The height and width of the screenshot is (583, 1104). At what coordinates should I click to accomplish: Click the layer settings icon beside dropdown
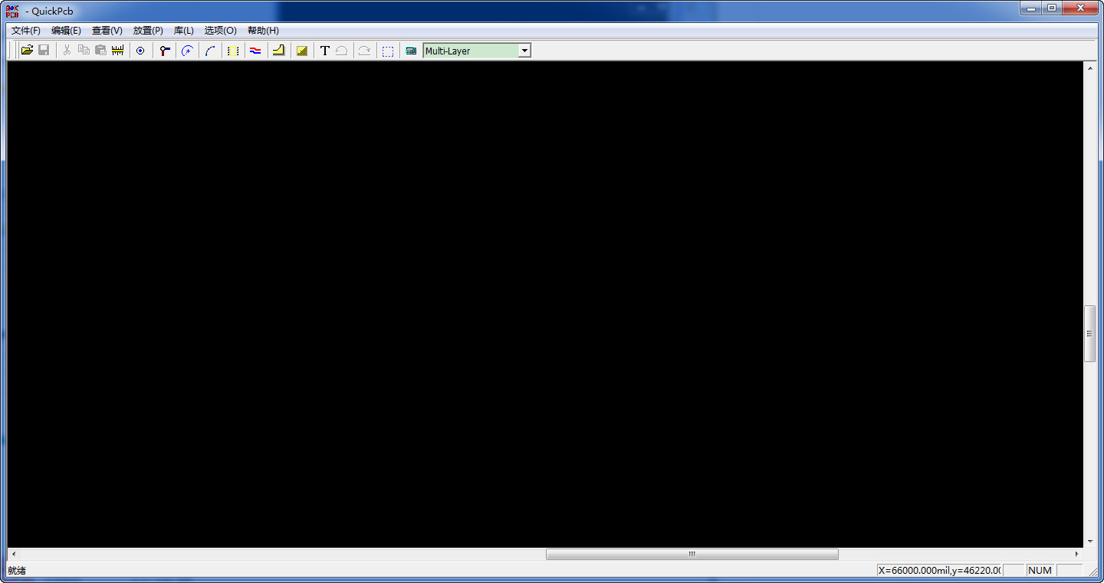411,51
